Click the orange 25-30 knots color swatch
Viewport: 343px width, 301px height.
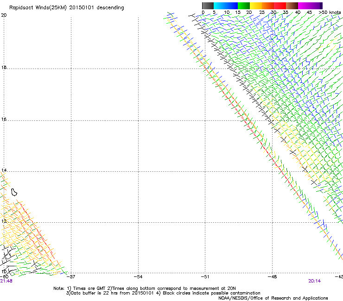tap(268, 6)
